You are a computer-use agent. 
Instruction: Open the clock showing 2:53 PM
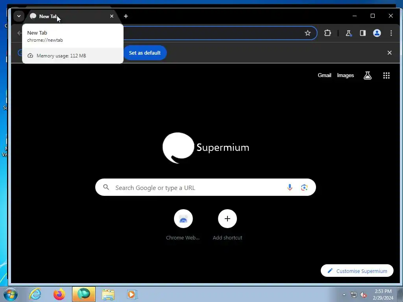click(383, 295)
